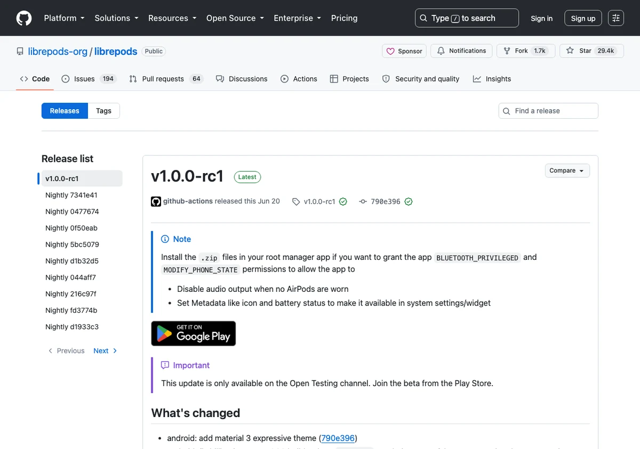Go to the Next releases page
Screen dimensions: 640x449
(105, 350)
